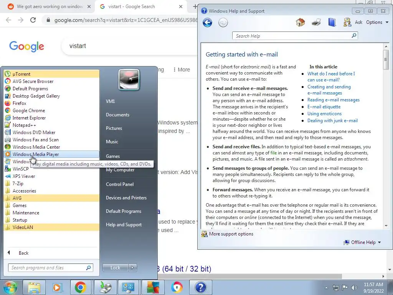Open Documents from Start menu right pane
393x295 pixels.
pyautogui.click(x=117, y=114)
